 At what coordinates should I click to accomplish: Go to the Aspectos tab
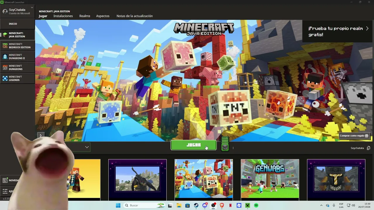coord(103,16)
